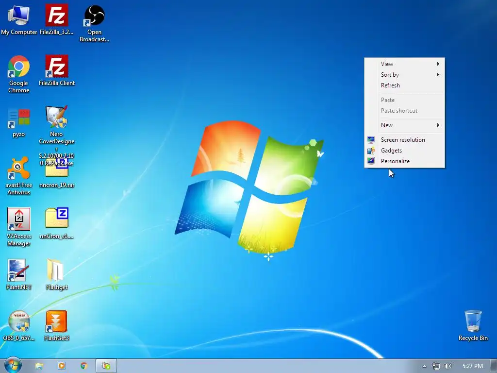Image resolution: width=497 pixels, height=373 pixels.
Task: Choose Paste shortcut in context menu
Action: click(x=404, y=111)
